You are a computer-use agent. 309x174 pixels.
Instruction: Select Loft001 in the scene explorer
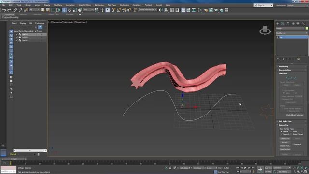pyautogui.click(x=25, y=37)
